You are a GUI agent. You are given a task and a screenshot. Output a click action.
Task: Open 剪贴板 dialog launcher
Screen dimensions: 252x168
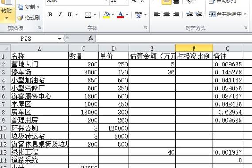point(39,28)
